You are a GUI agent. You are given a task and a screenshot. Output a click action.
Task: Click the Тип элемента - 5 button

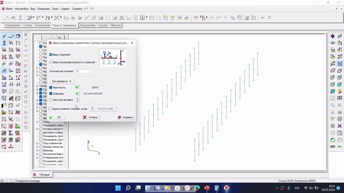click(x=62, y=81)
